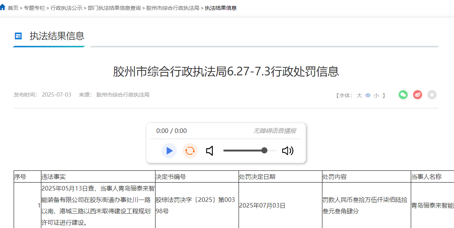Click the blue 执法结果信息 heading icon

pos(18,36)
